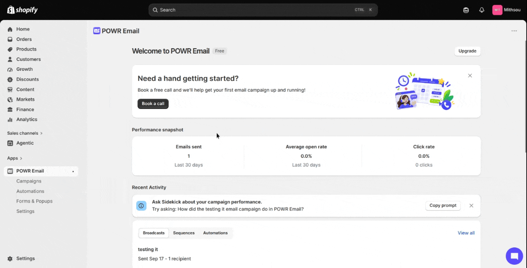Click the Emails sent statistic
Image resolution: width=527 pixels, height=268 pixels.
click(189, 156)
